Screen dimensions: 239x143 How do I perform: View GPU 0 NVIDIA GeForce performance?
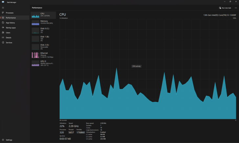pos(43,63)
